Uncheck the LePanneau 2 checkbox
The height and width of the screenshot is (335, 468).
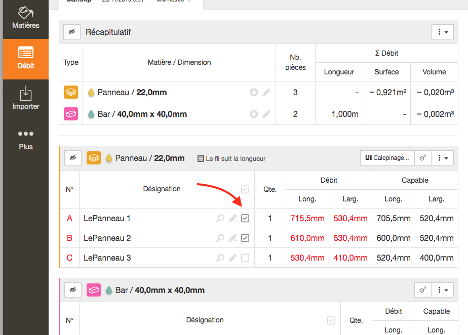245,238
